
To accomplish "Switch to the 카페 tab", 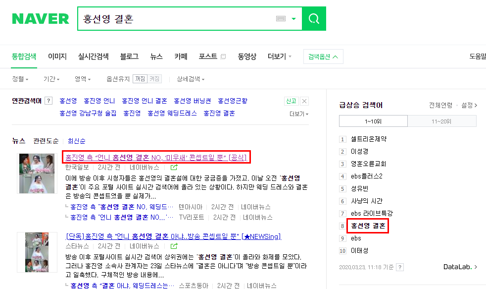I will click(x=181, y=57).
